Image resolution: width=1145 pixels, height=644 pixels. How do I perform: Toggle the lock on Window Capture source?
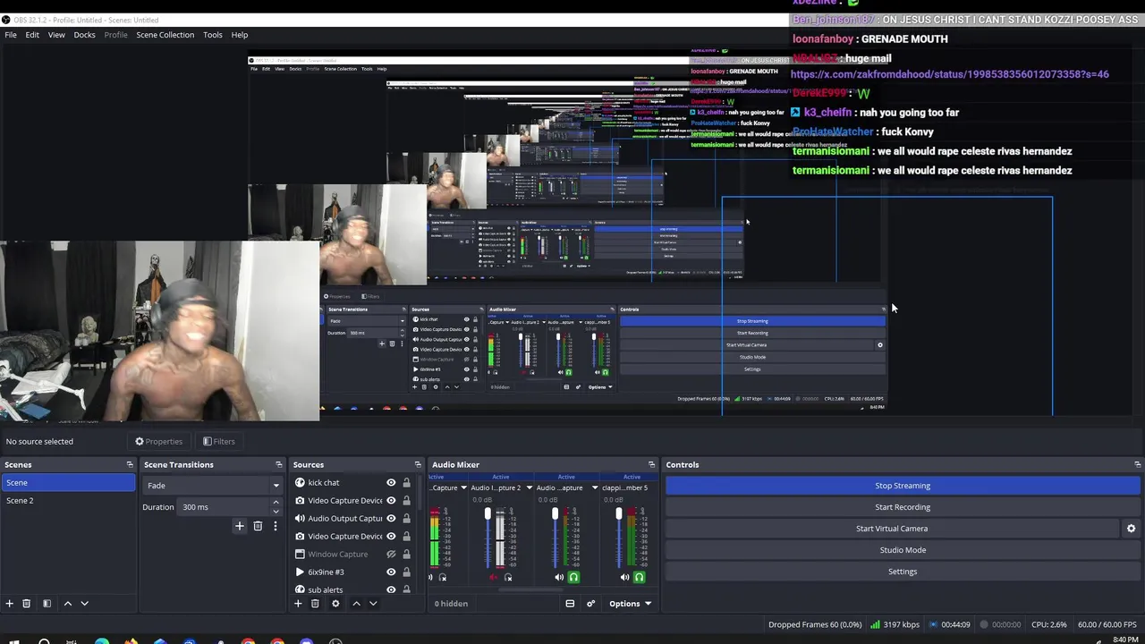(406, 555)
